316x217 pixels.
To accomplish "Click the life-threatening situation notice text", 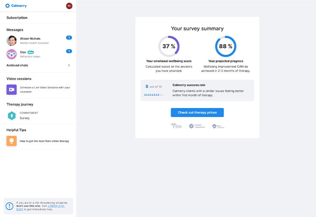I will tap(42, 206).
